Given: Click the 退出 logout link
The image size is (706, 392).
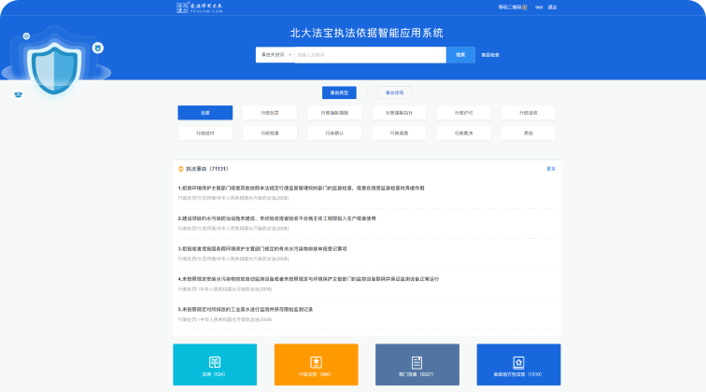Looking at the screenshot, I should [552, 7].
